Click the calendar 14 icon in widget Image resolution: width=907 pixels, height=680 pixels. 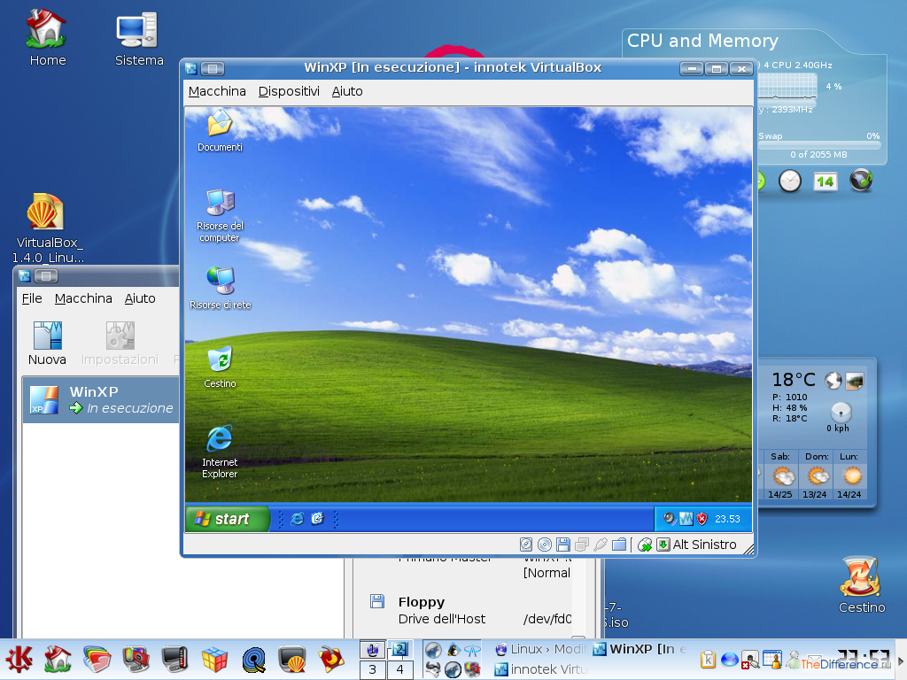click(x=825, y=182)
